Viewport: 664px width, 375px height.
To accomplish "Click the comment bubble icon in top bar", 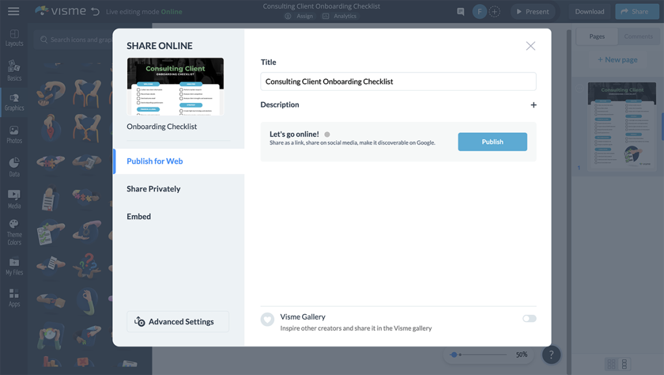I will pos(460,11).
